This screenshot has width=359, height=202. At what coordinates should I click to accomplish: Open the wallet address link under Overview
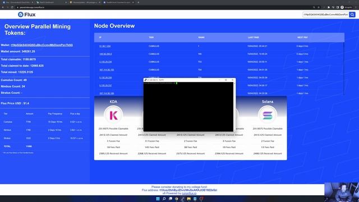(x=42, y=45)
